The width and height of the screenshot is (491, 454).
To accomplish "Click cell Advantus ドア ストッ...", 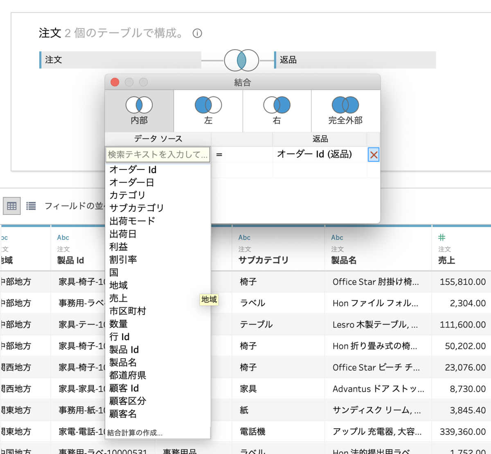I will (378, 388).
